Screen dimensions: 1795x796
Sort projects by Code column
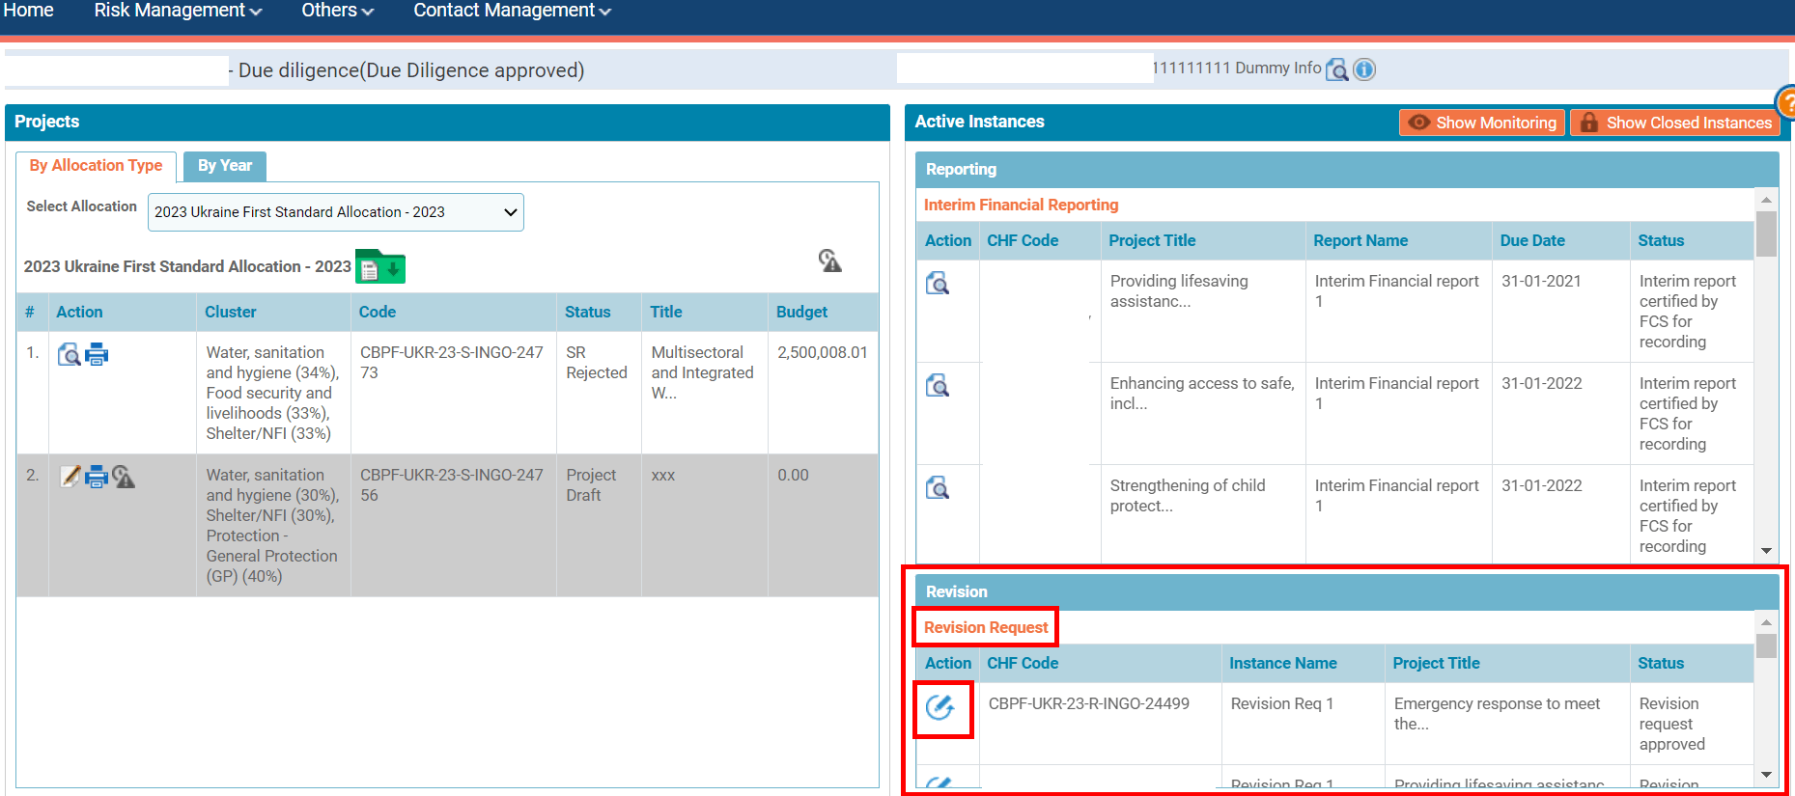click(x=378, y=312)
